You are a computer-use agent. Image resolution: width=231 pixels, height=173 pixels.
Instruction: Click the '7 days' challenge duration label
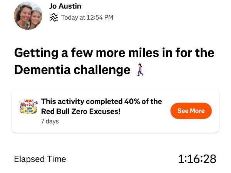50,121
